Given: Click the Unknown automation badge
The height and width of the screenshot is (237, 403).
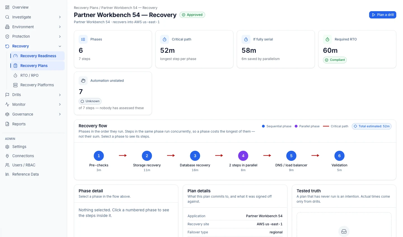Looking at the screenshot, I should click(90, 101).
